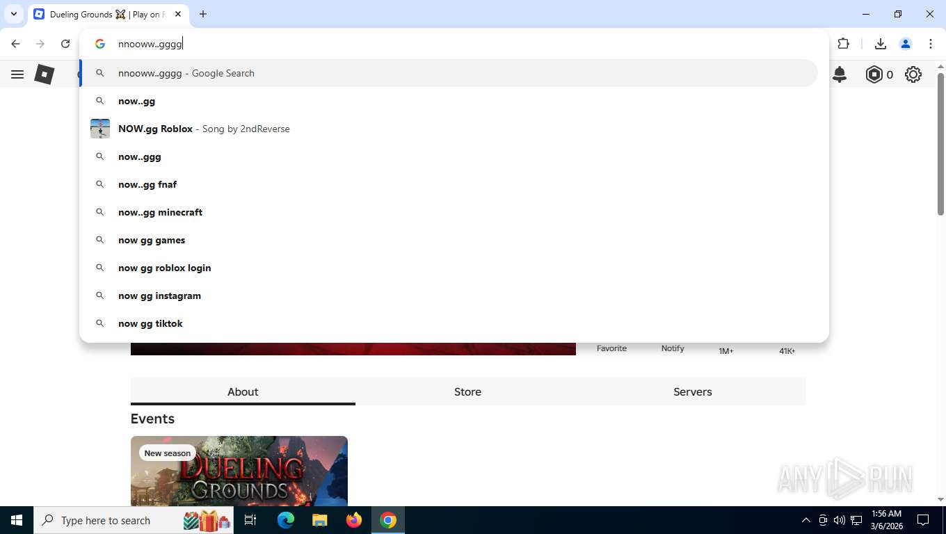946x534 pixels.
Task: Expand the tab search dropdown
Action: 13,14
